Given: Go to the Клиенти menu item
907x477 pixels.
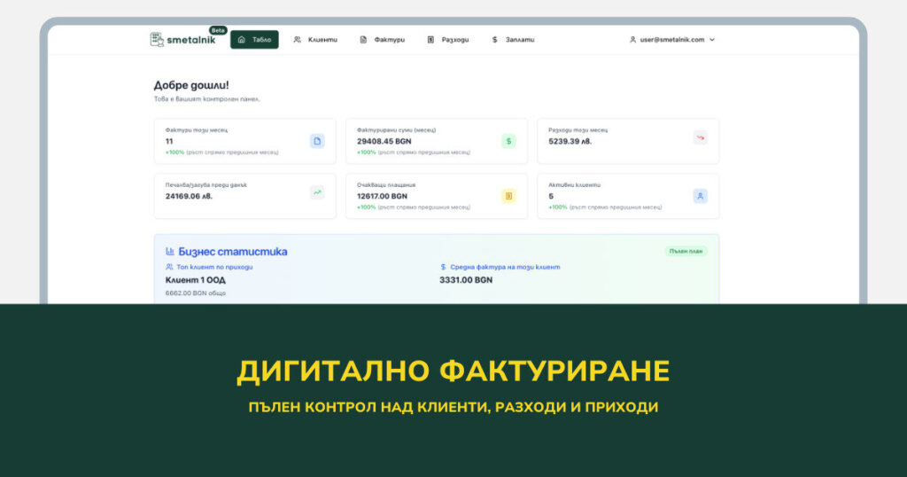Looking at the screenshot, I should (x=315, y=40).
